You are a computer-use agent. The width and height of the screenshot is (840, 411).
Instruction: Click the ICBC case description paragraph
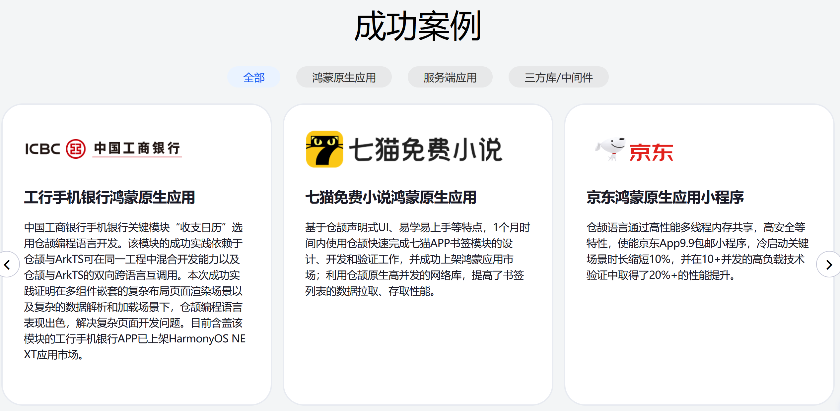coord(134,291)
